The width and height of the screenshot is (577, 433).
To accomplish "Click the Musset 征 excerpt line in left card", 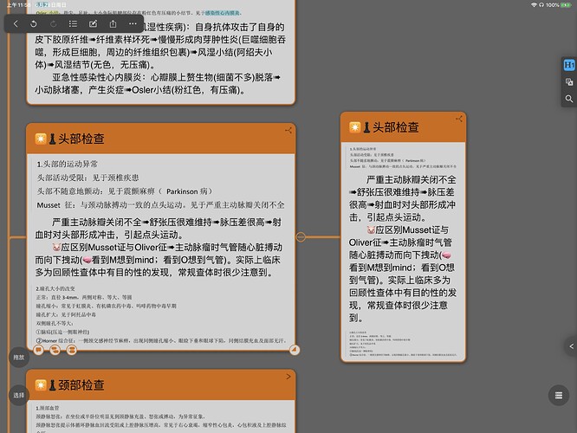I will (x=160, y=205).
